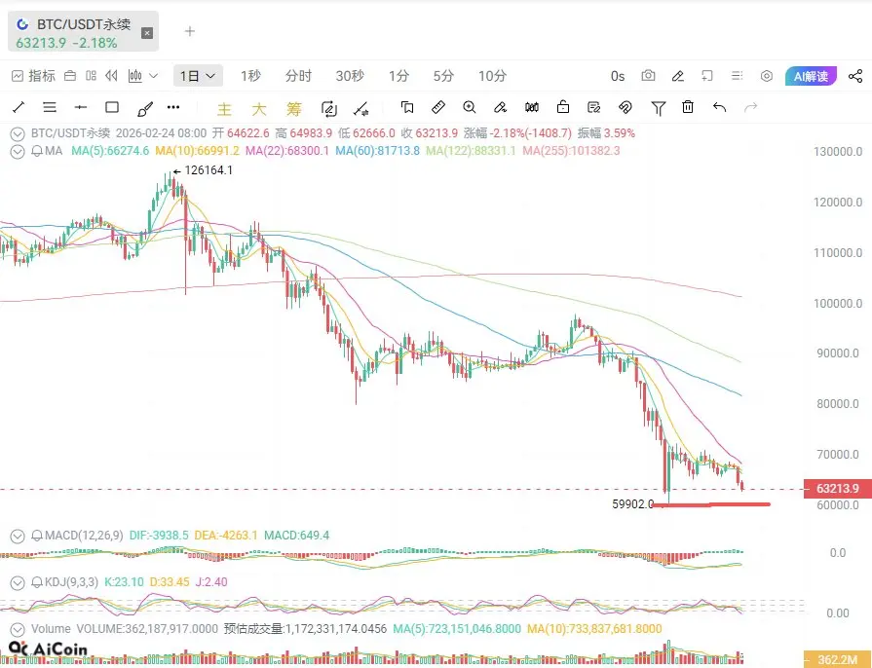872x668 pixels.
Task: Click the candlestick bars drawing icon
Action: pyautogui.click(x=532, y=107)
